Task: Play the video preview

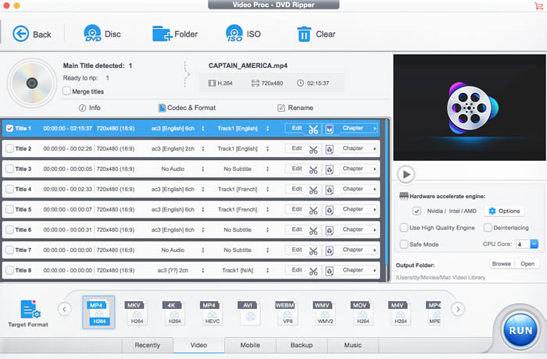Action: coord(406,174)
